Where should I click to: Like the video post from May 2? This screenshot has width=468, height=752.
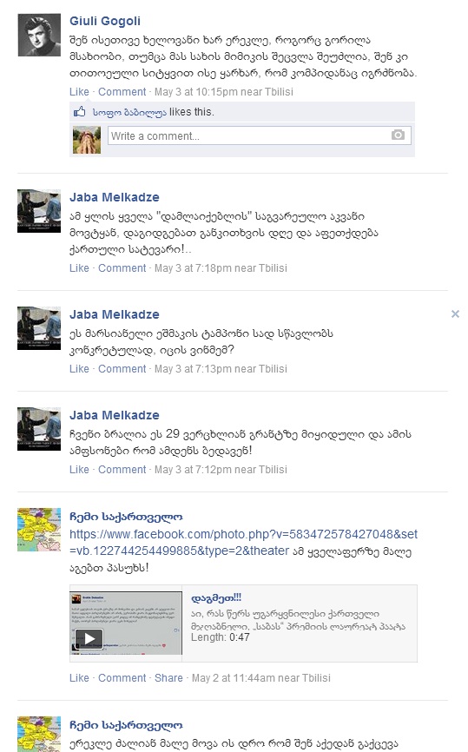tap(79, 678)
